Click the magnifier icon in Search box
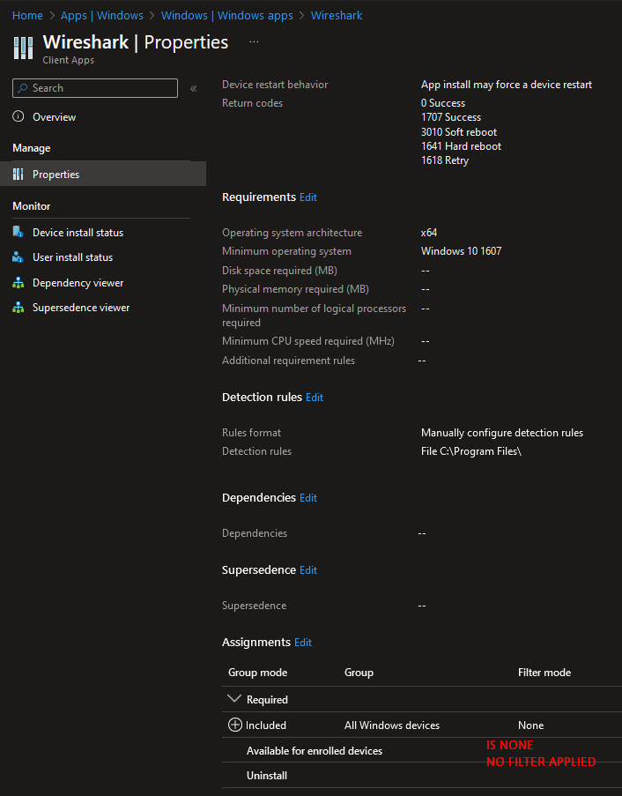The width and height of the screenshot is (622, 796). click(x=22, y=88)
